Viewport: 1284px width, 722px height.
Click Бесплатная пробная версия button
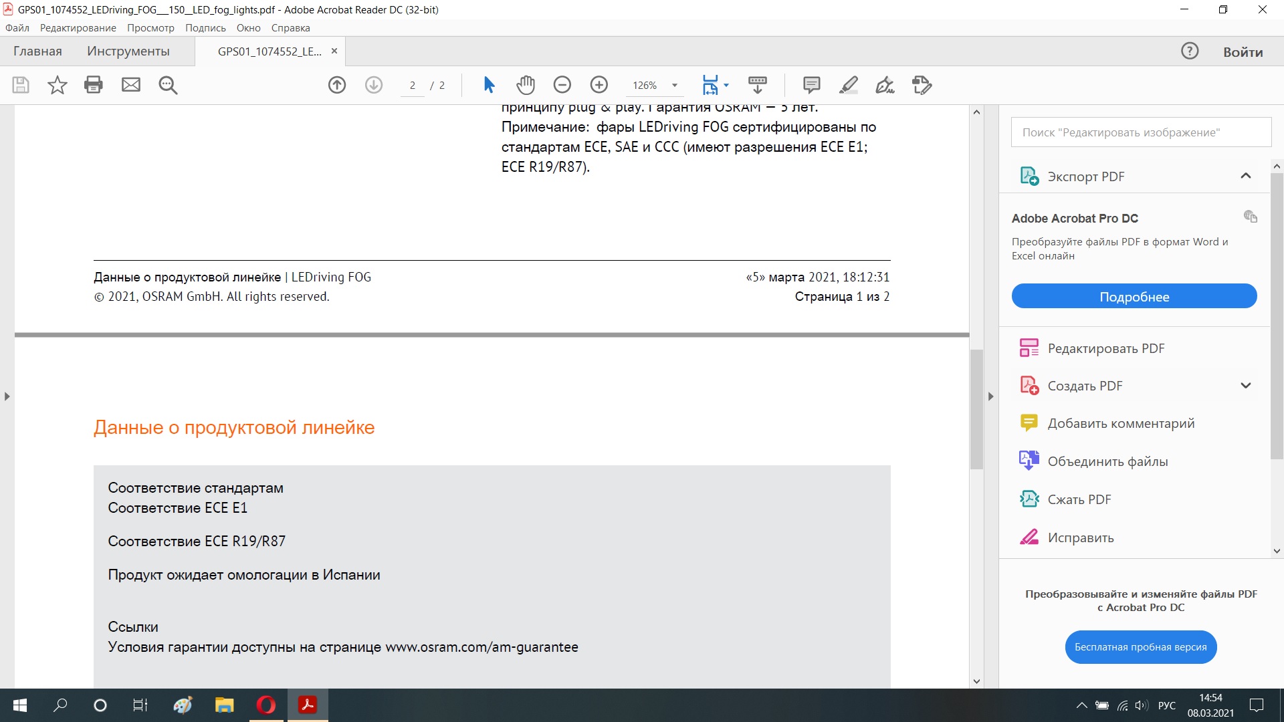click(x=1140, y=647)
